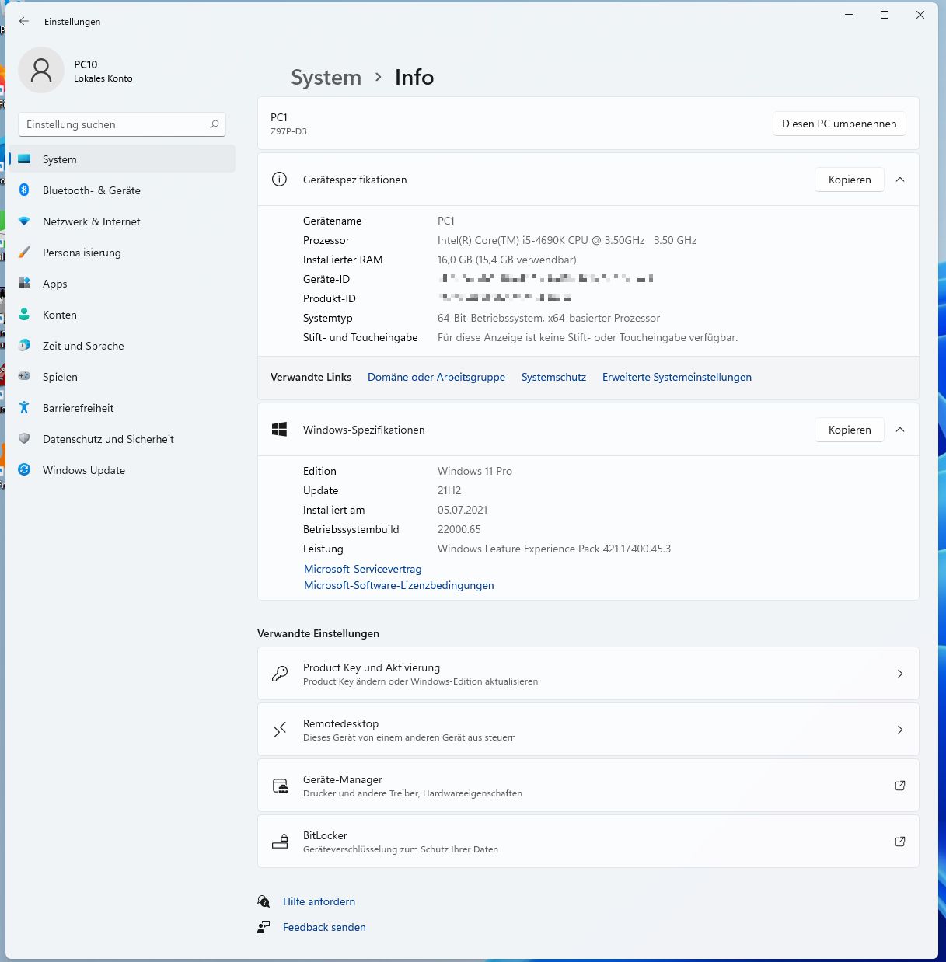Click the info icon beside Gerätespezifikationen

coord(279,180)
